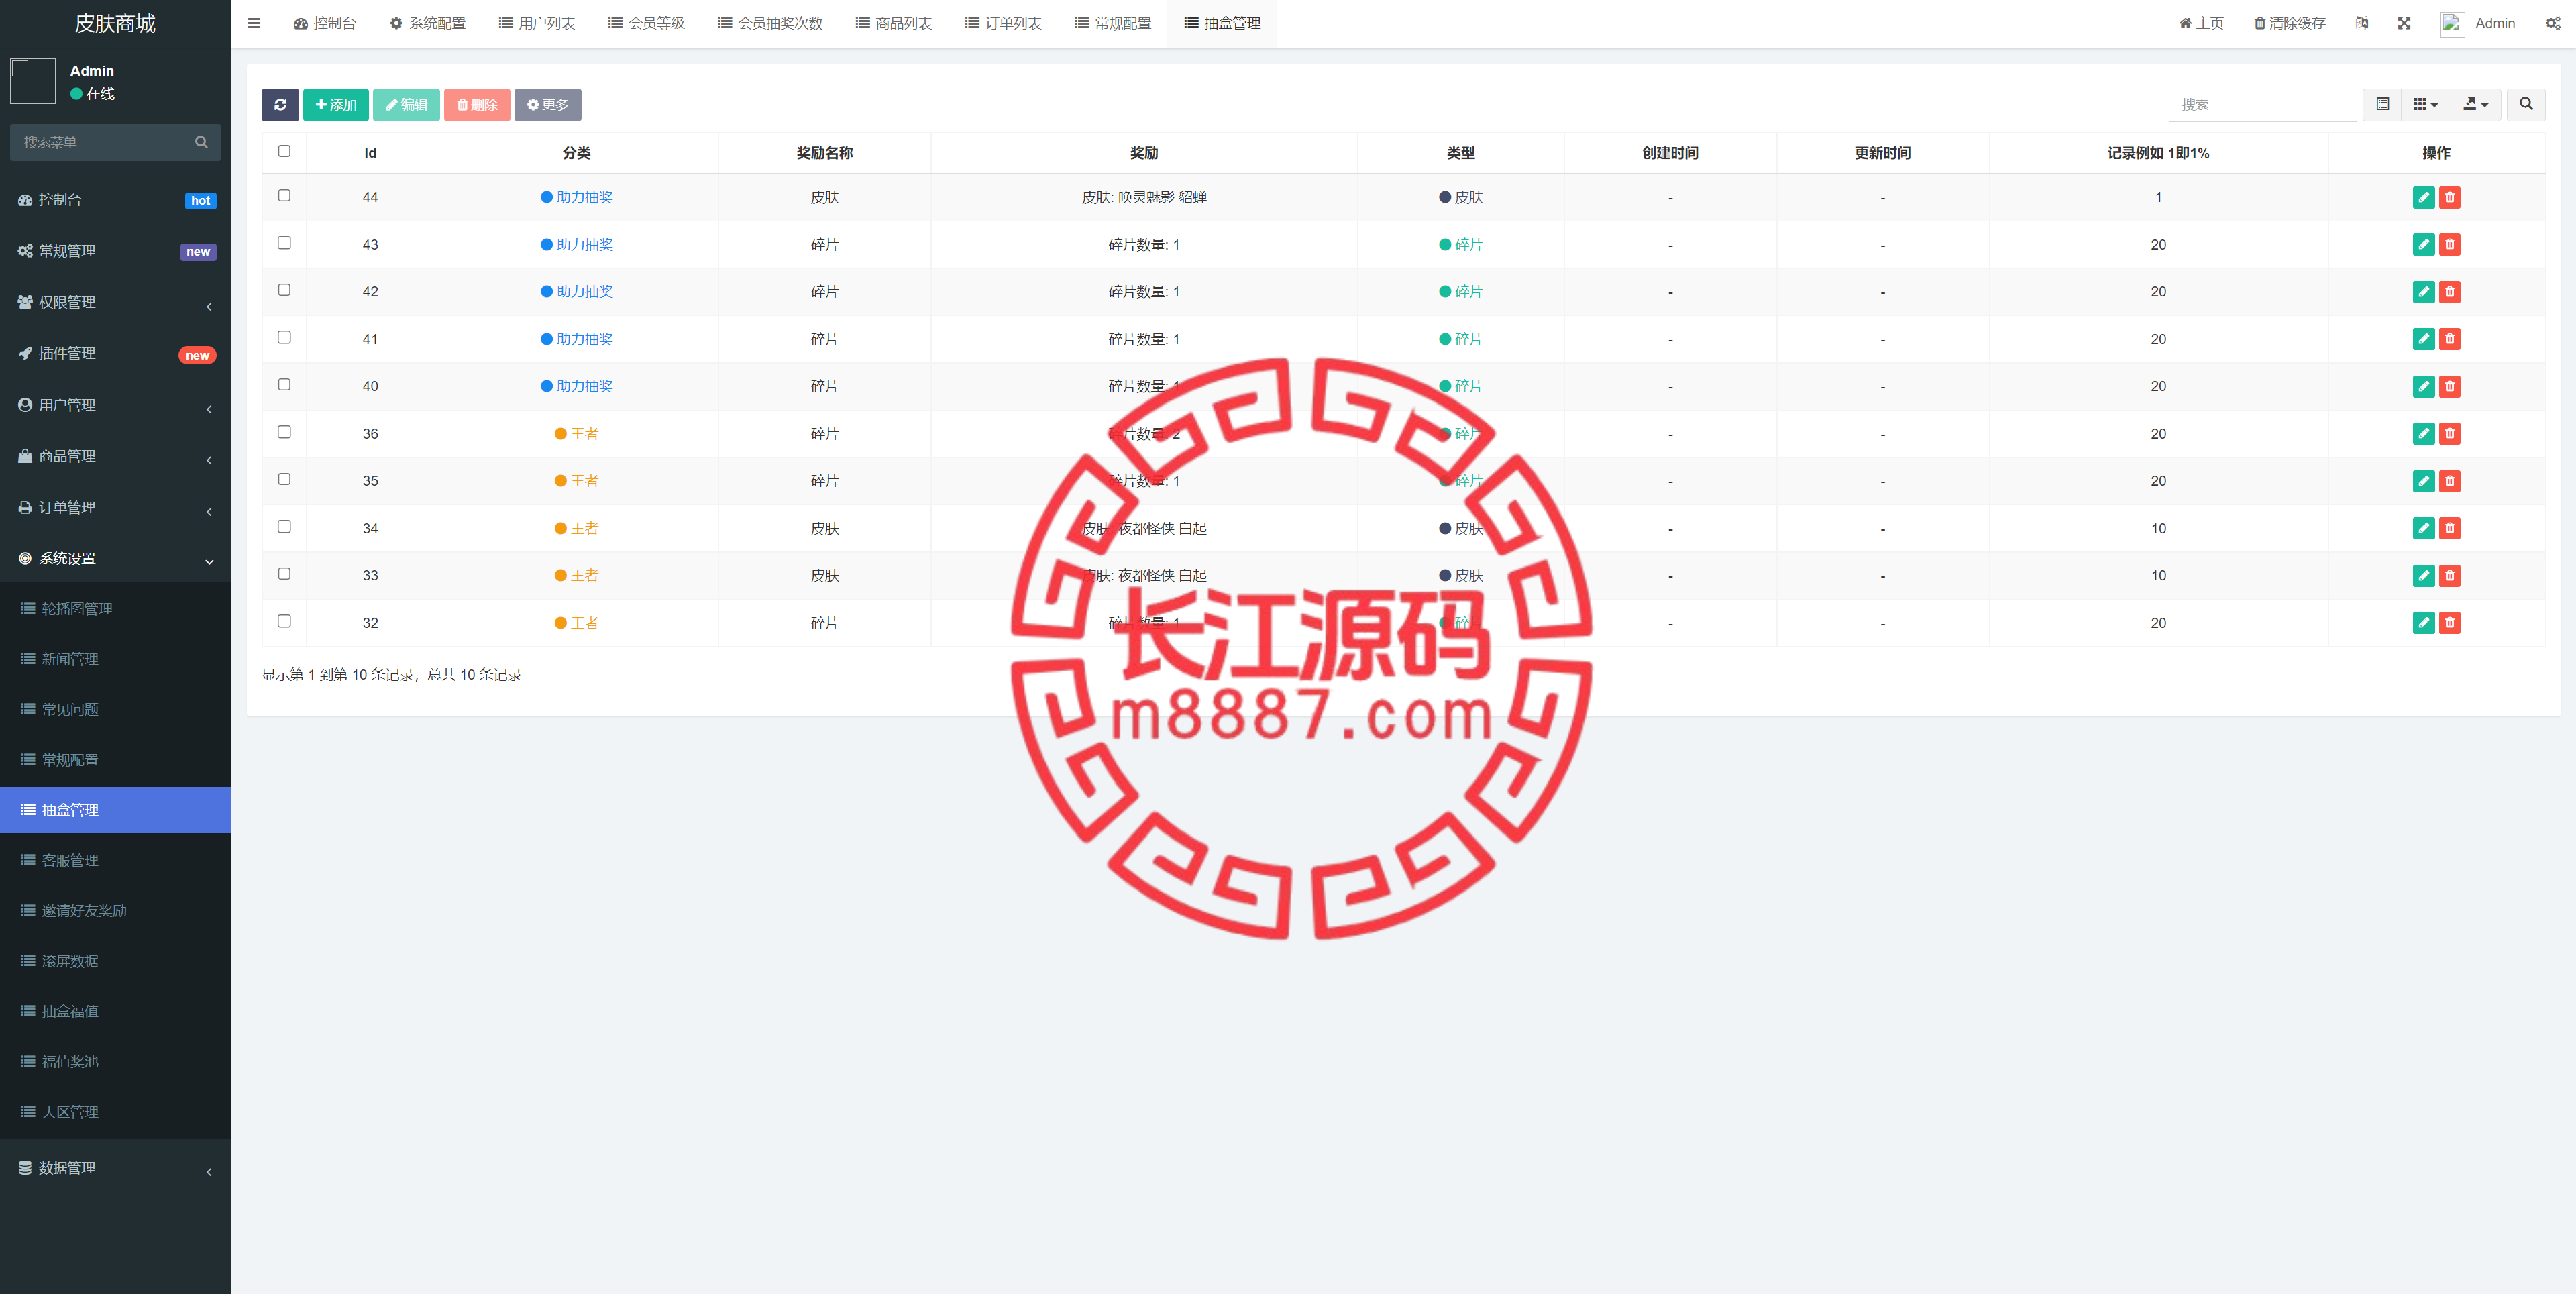Click the trash icon for row 34
The image size is (2576, 1294).
(2449, 528)
